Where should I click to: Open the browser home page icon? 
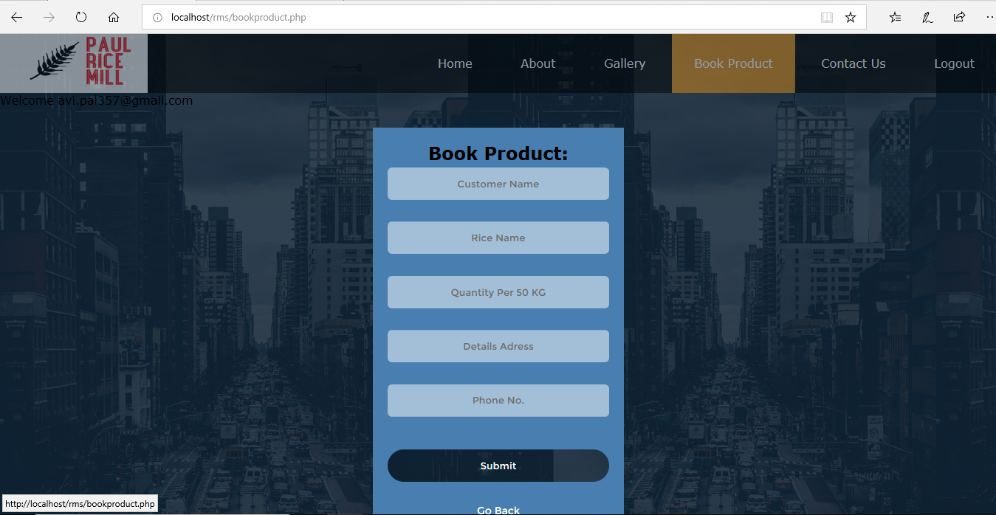click(114, 17)
